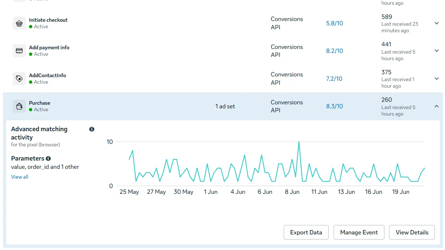Click 'Last received 23 minutes ago' text

click(400, 27)
